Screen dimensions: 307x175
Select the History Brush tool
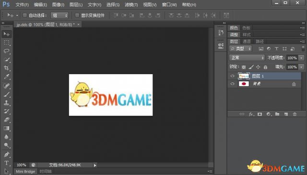[7, 111]
